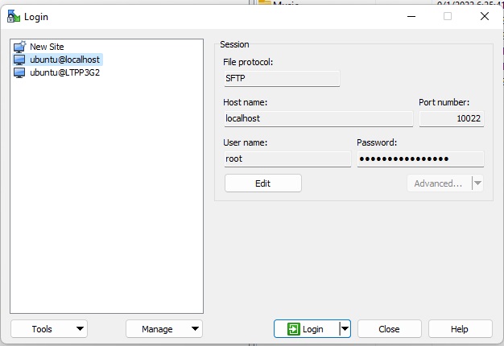Click the green arrow icon on the Login button

294,329
